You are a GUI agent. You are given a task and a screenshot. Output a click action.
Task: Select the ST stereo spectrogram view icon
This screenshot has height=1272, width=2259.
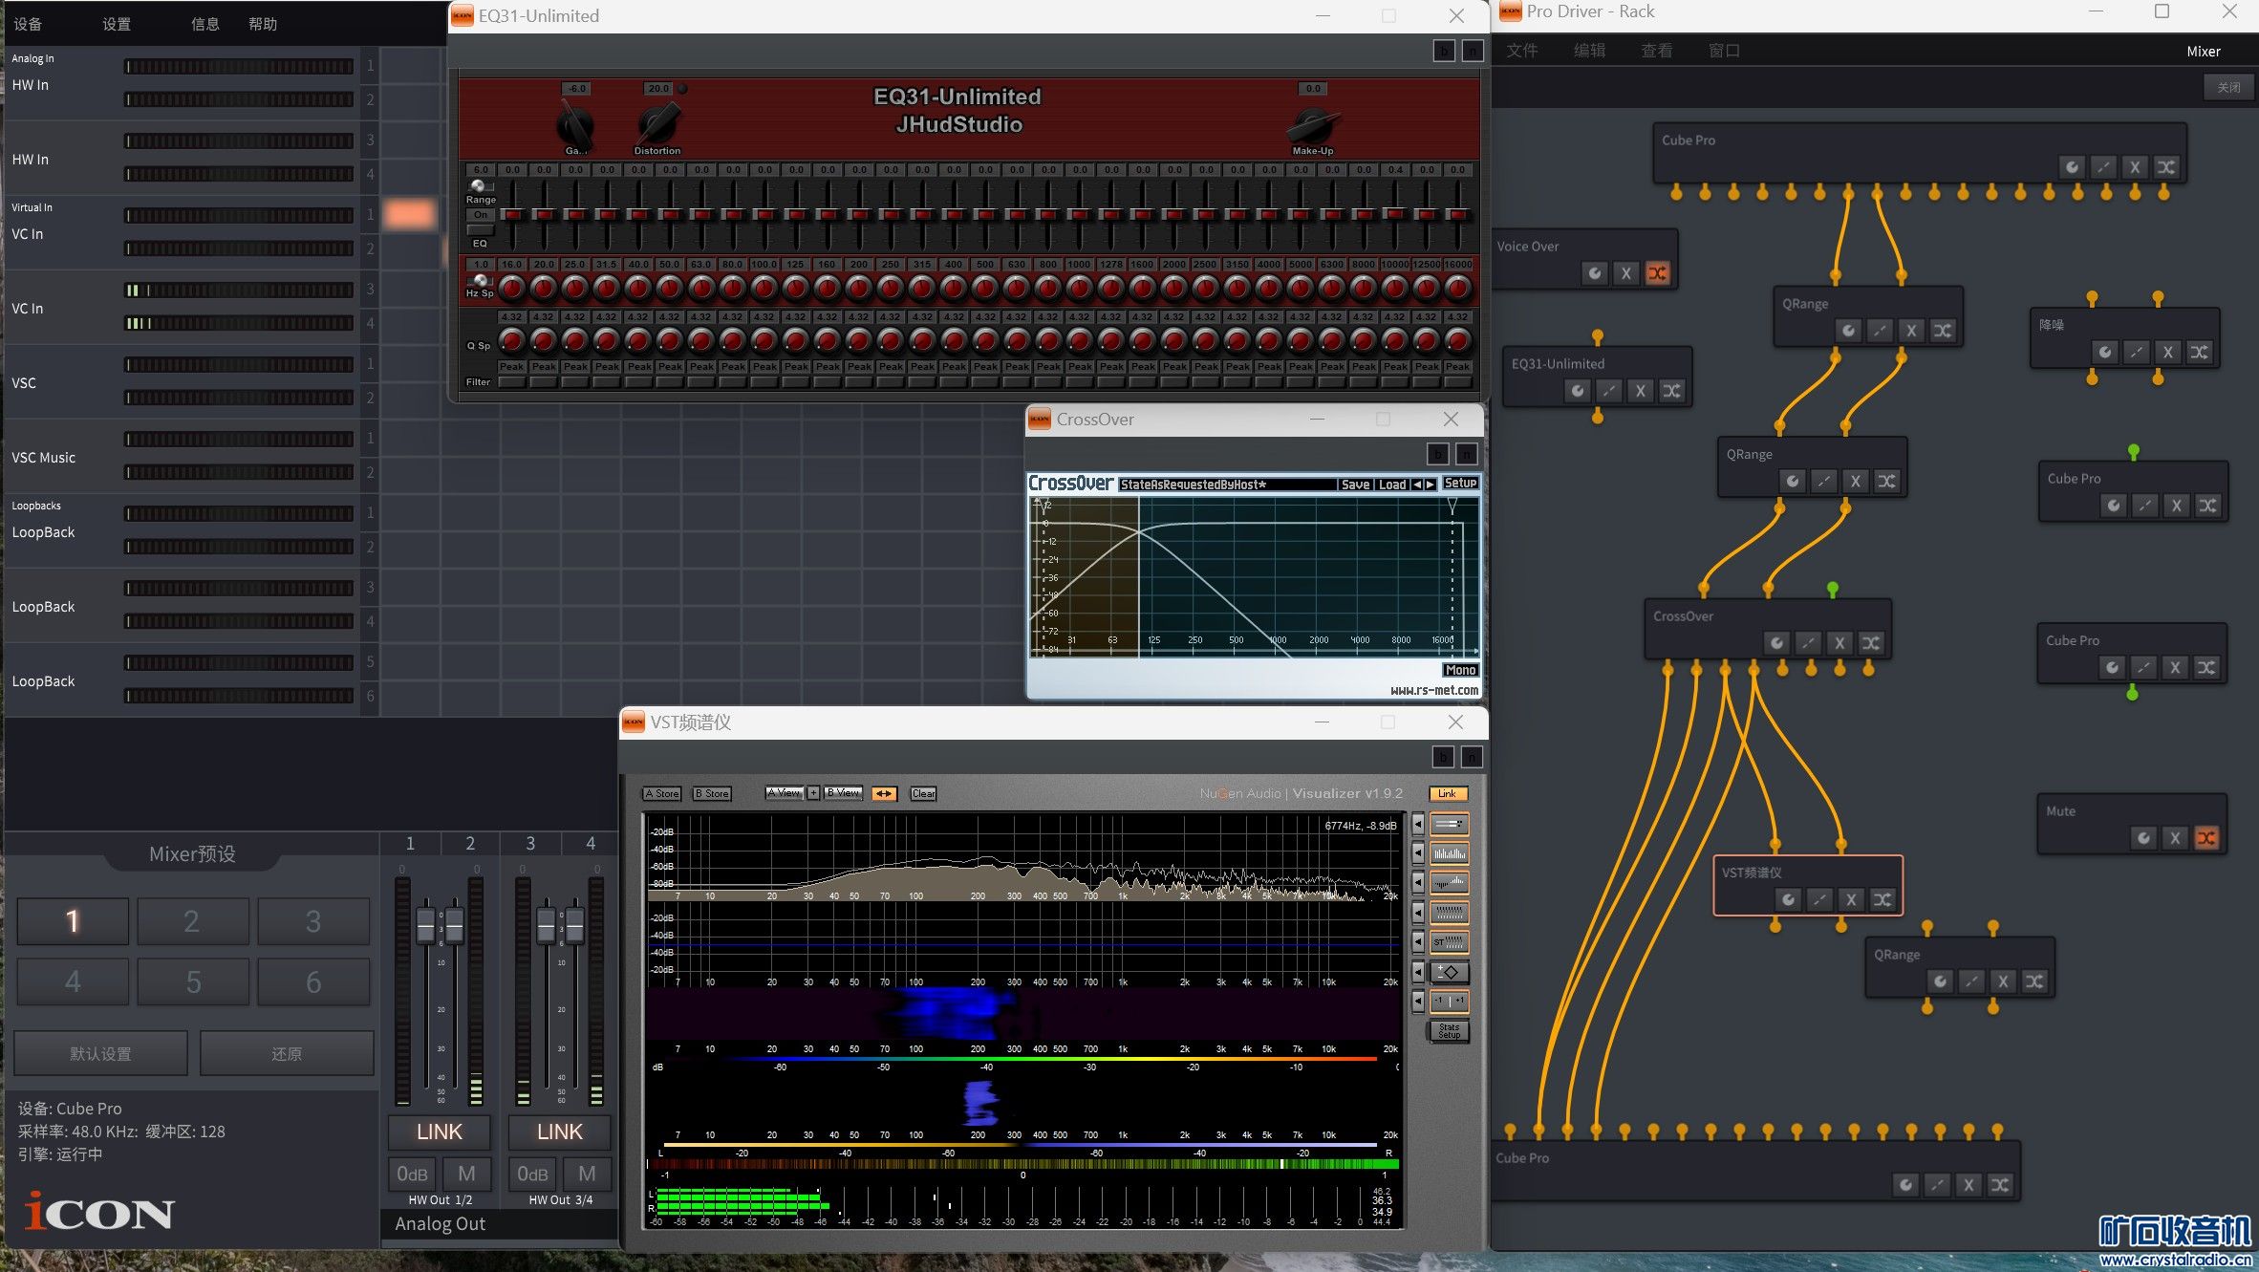pos(1449,942)
